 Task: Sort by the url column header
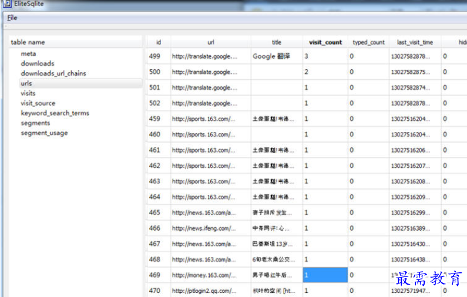pyautogui.click(x=210, y=42)
